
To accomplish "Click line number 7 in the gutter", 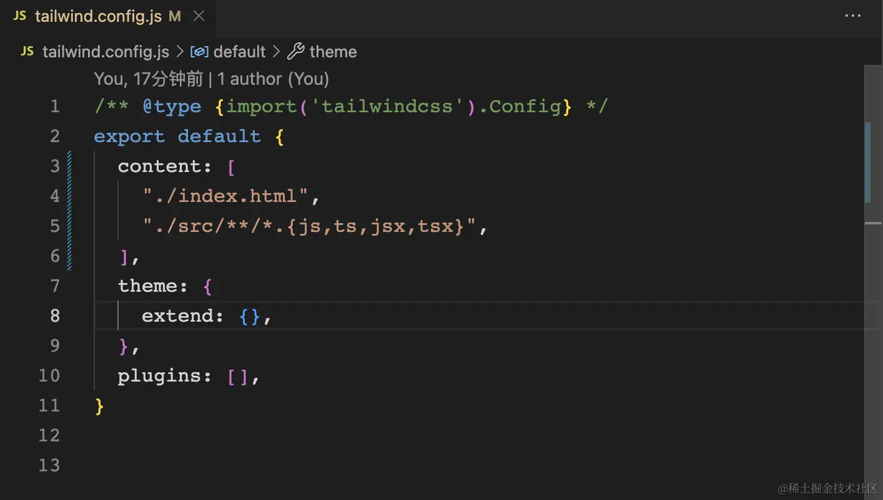I will pos(55,286).
